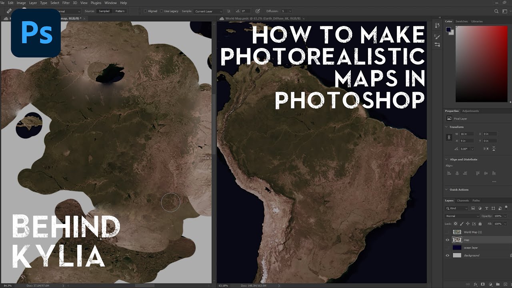The image size is (512, 288).
Task: Hide the map layer
Action: click(x=448, y=240)
